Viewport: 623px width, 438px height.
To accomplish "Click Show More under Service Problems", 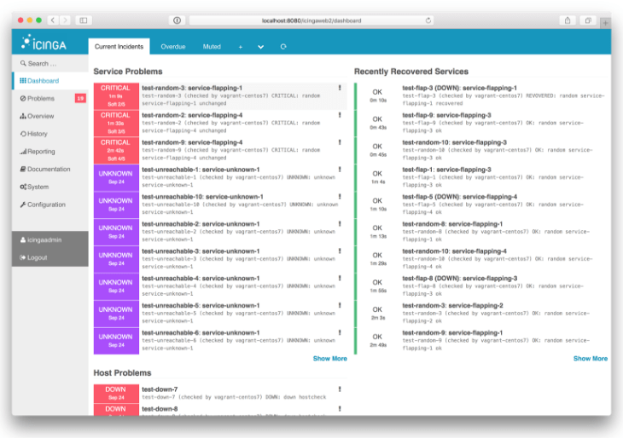I will point(329,359).
